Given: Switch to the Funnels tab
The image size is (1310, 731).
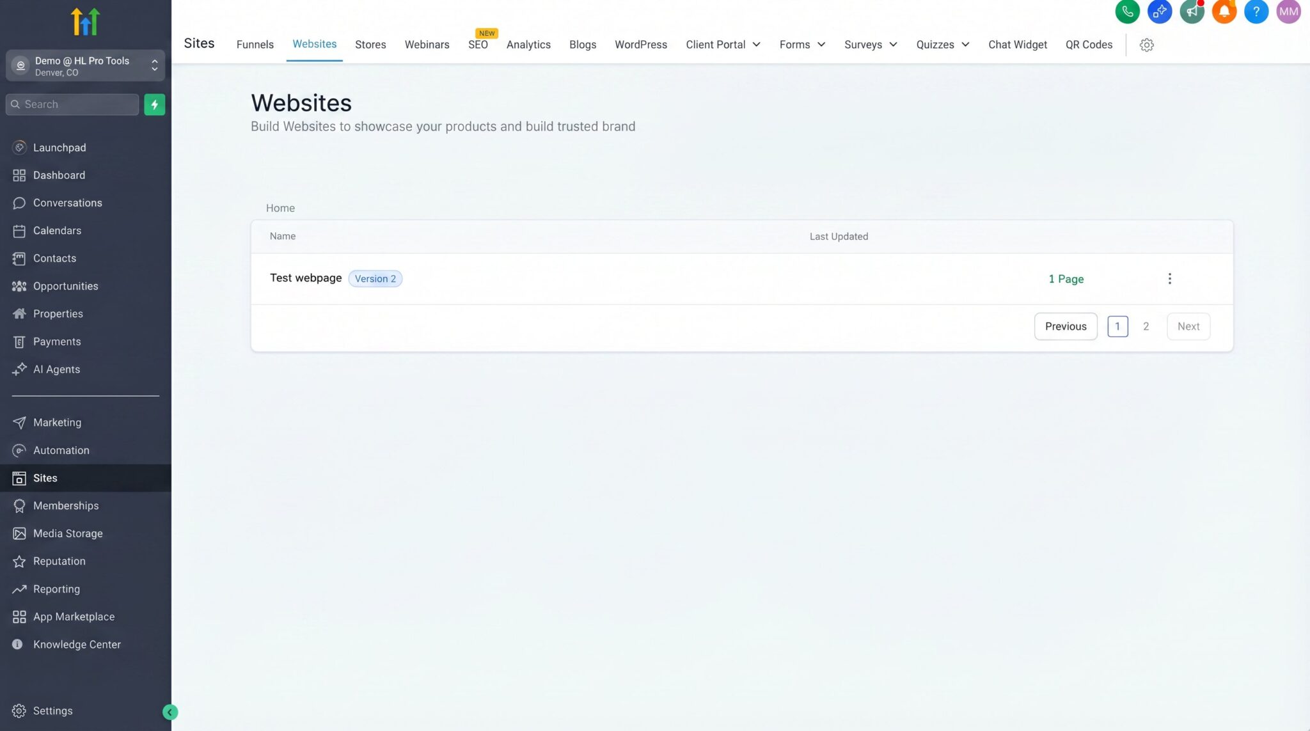Looking at the screenshot, I should tap(255, 45).
